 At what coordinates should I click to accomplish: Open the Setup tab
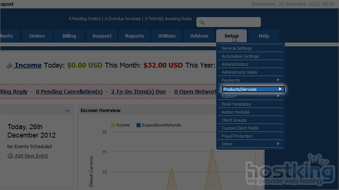pos(231,36)
